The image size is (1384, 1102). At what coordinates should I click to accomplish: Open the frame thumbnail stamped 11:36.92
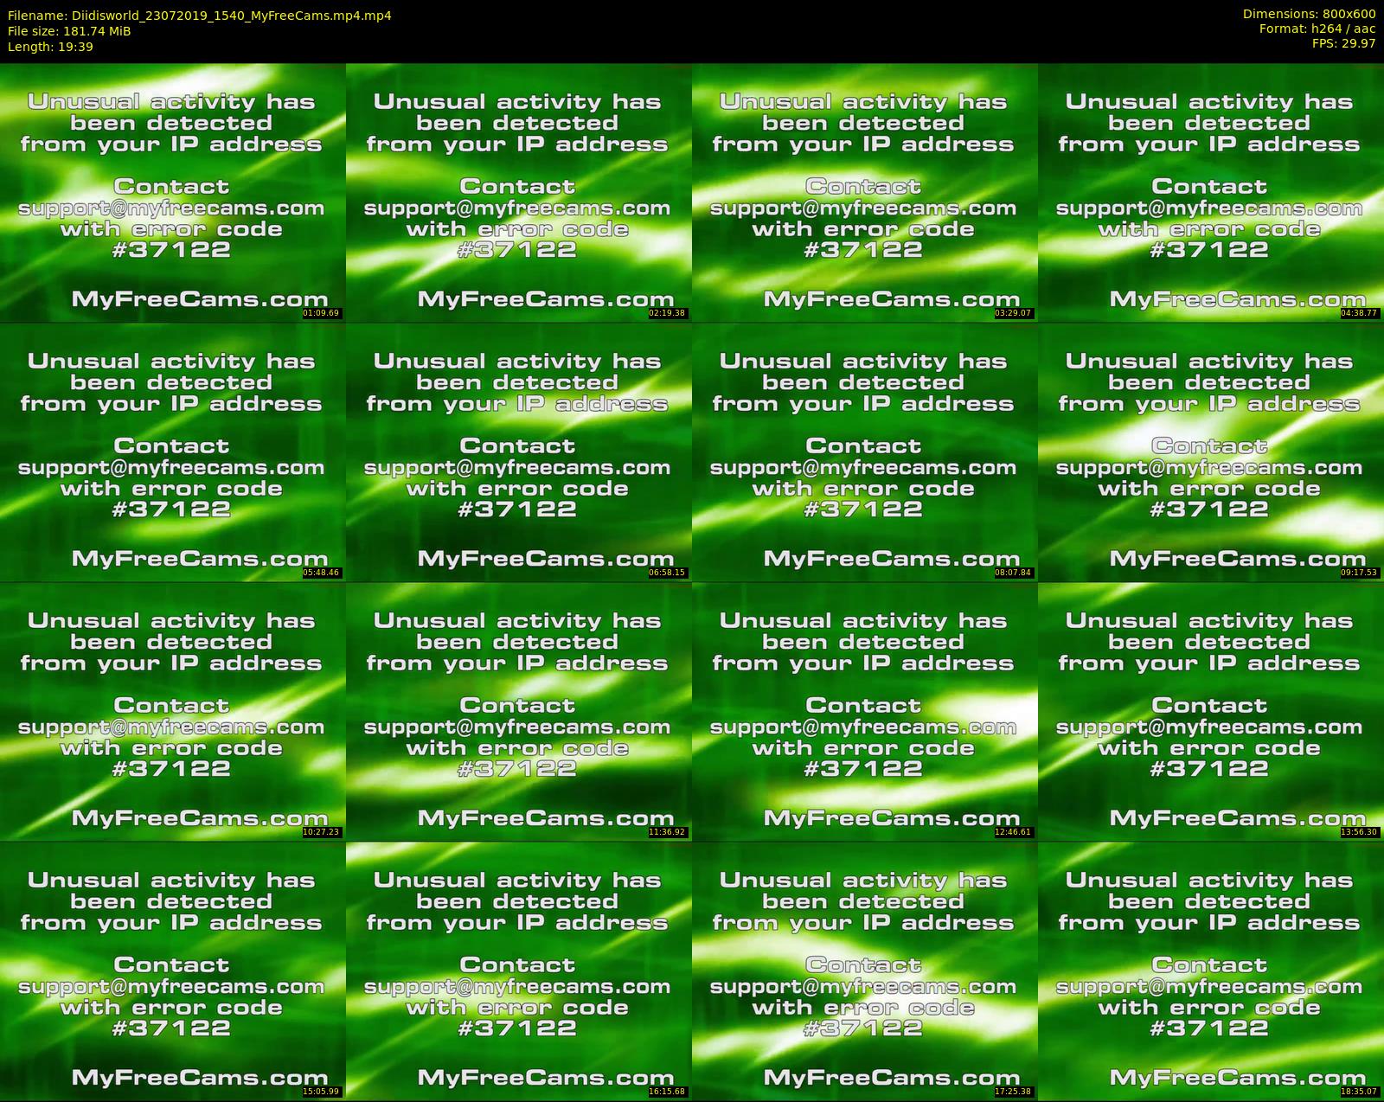(x=518, y=712)
